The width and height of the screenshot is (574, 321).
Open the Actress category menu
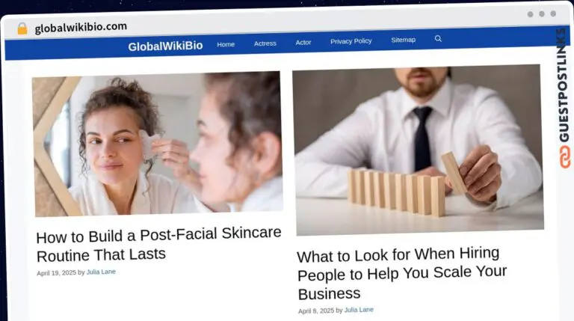pos(265,43)
